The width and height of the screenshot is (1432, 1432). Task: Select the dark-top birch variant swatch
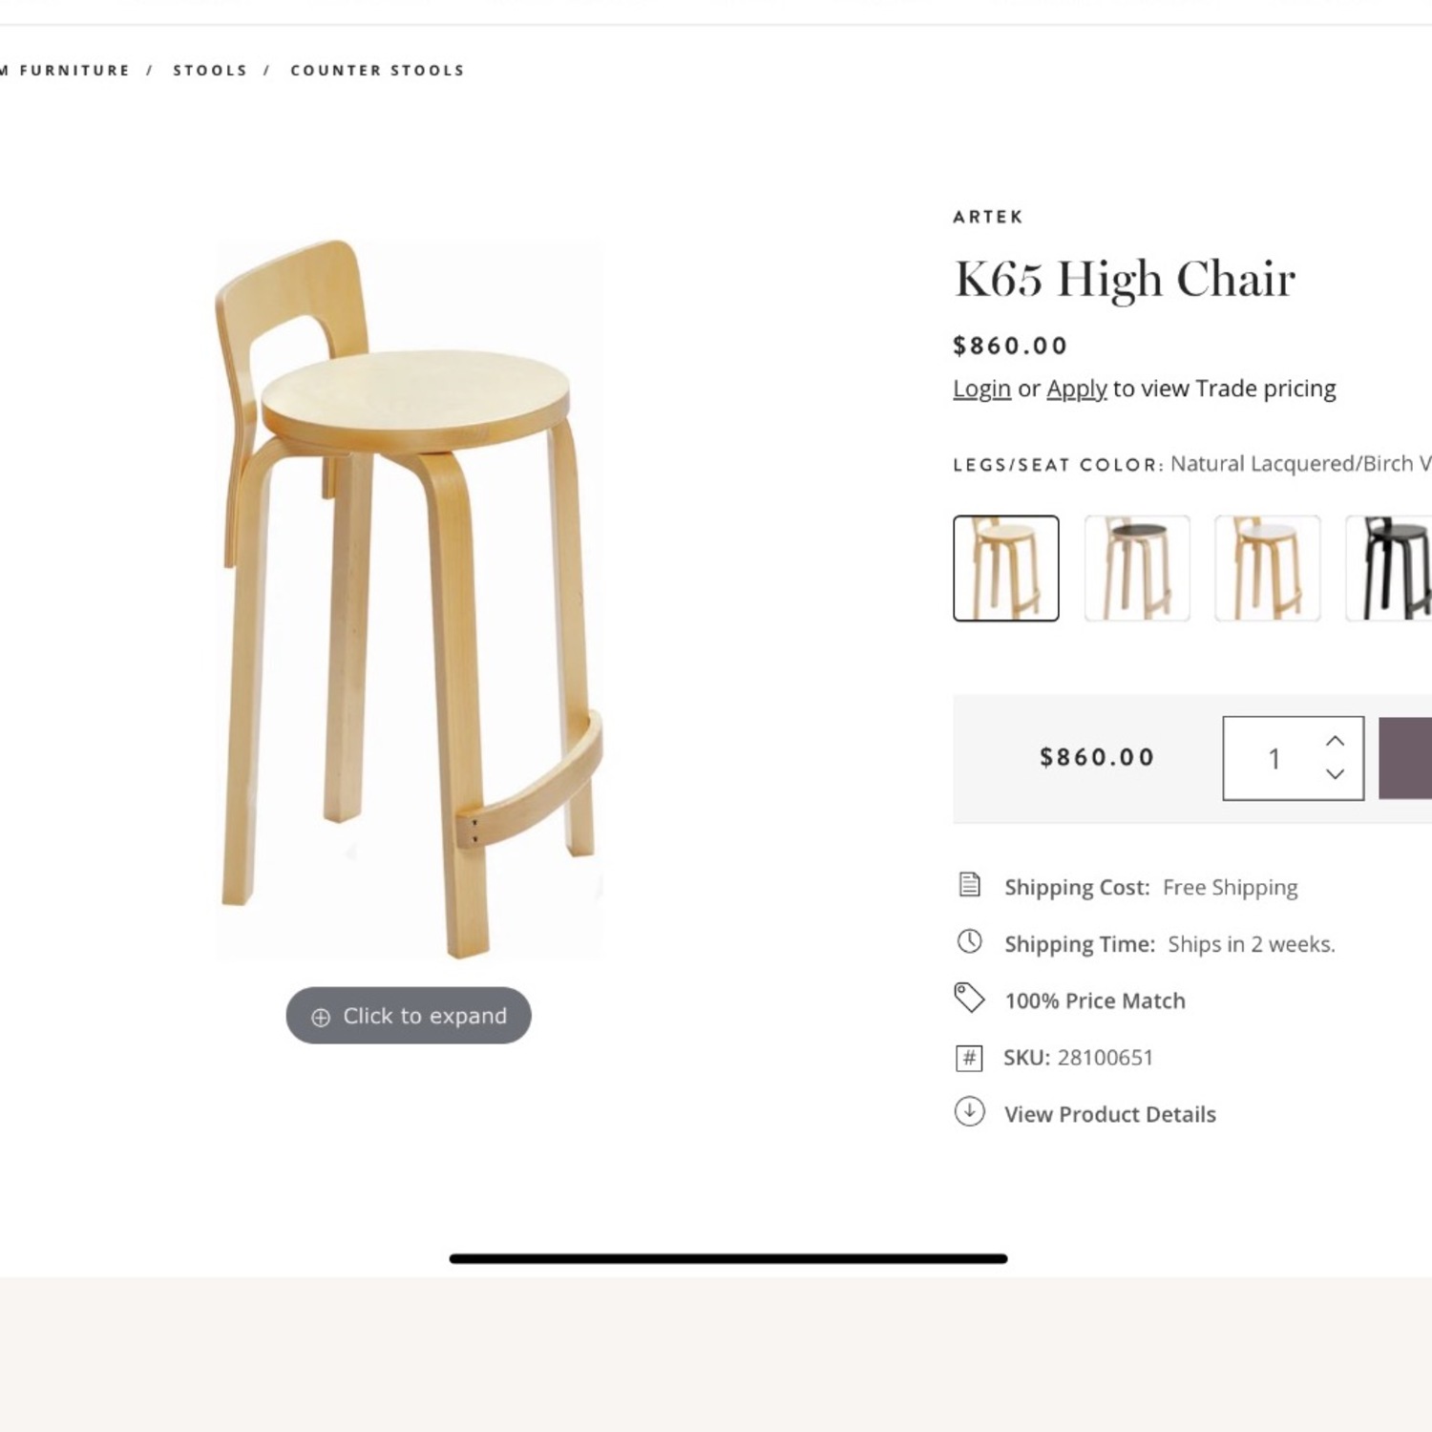coord(1136,567)
